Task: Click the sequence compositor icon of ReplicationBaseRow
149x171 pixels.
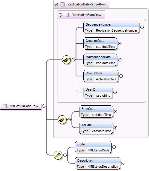Action: coord(66,60)
